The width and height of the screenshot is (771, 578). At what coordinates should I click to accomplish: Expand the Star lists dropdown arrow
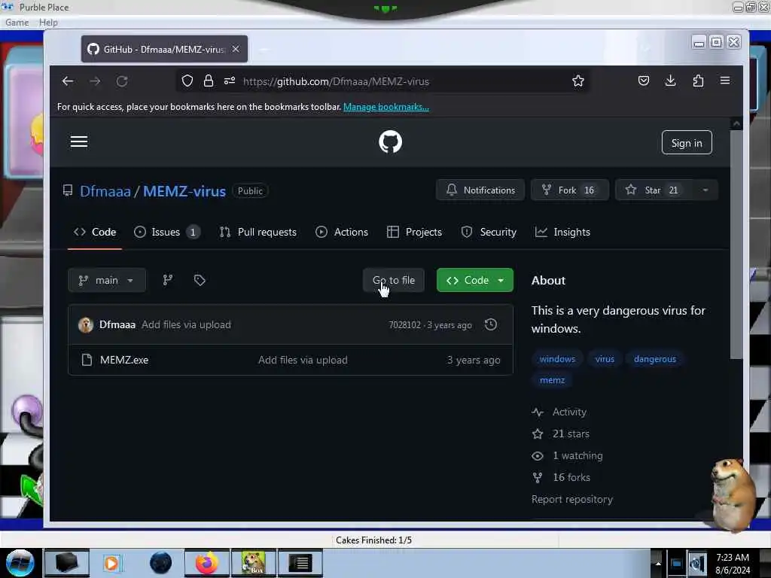pos(705,190)
